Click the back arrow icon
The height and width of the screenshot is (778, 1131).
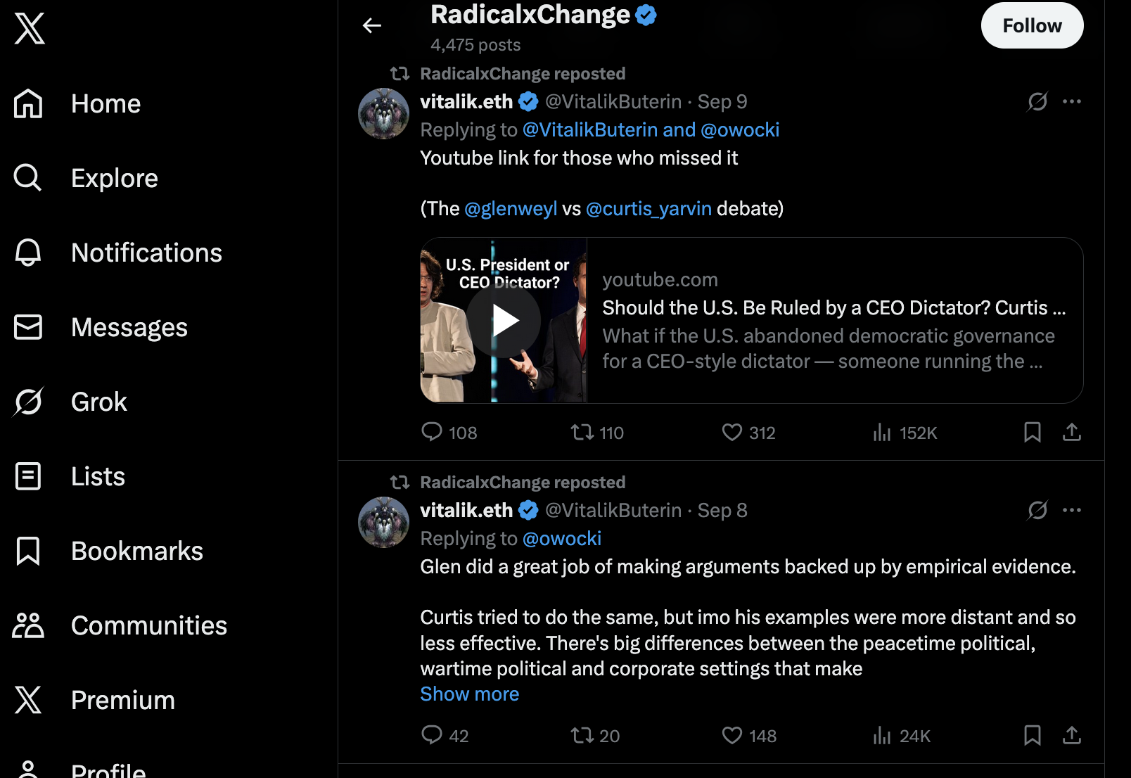(372, 26)
